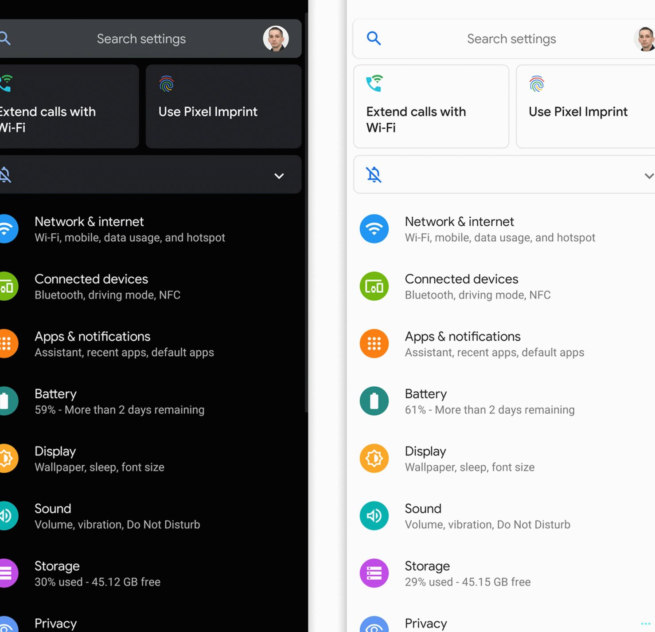This screenshot has height=632, width=655.
Task: Select the Sound speaker icon in light theme
Action: click(374, 516)
